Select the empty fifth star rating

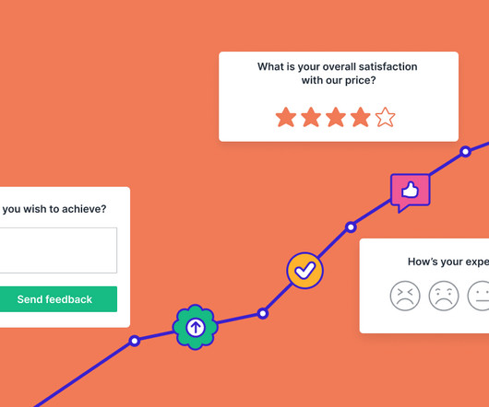pyautogui.click(x=385, y=117)
